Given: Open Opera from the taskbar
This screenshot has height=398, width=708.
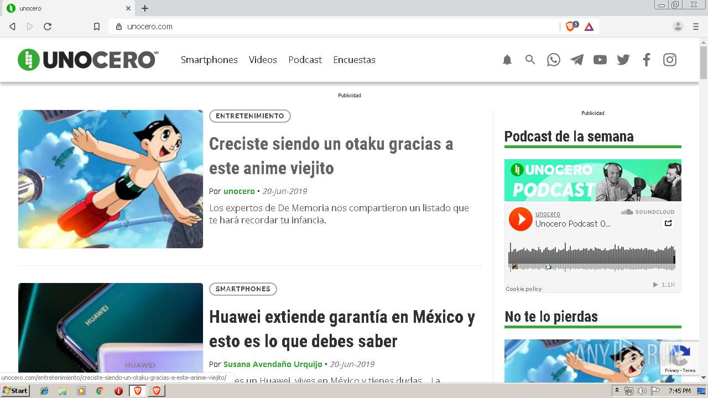Looking at the screenshot, I should [118, 391].
